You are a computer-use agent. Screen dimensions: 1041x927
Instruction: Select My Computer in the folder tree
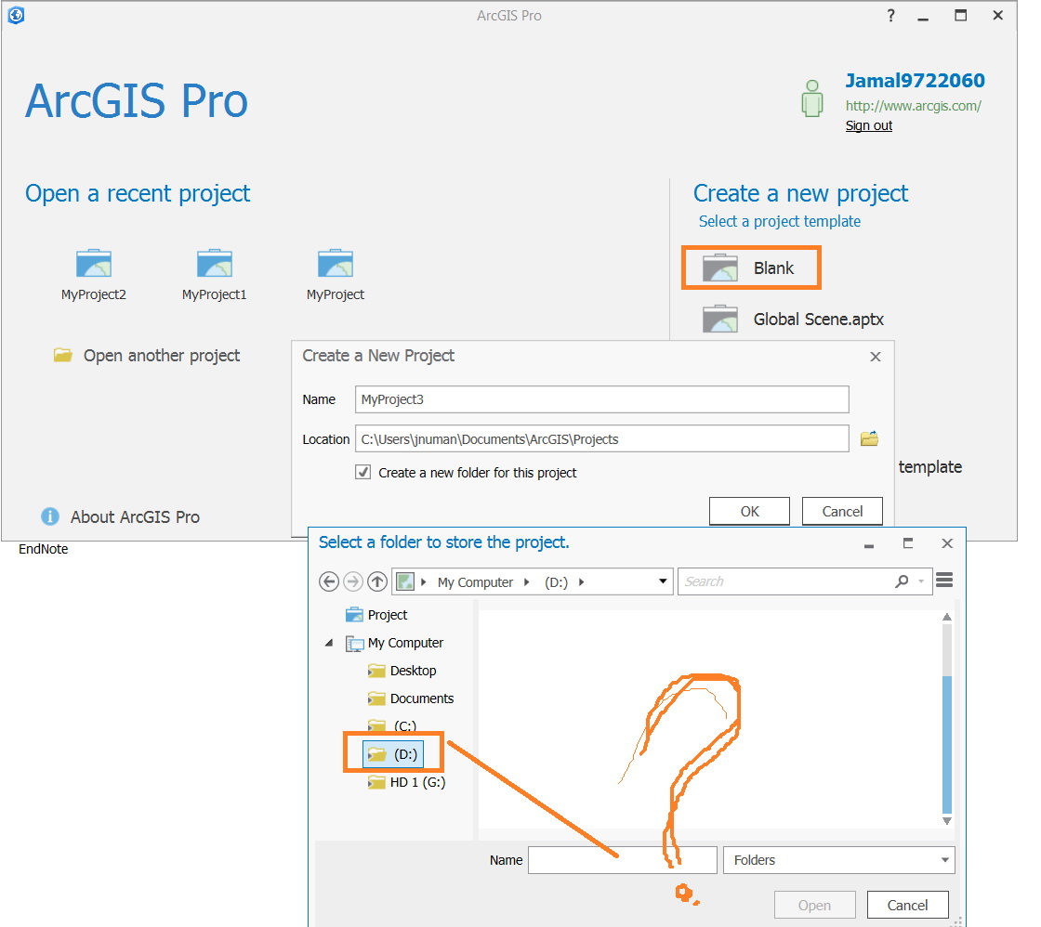[394, 643]
